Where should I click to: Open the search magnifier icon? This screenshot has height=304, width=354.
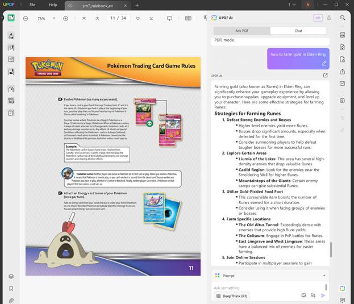pos(342,18)
